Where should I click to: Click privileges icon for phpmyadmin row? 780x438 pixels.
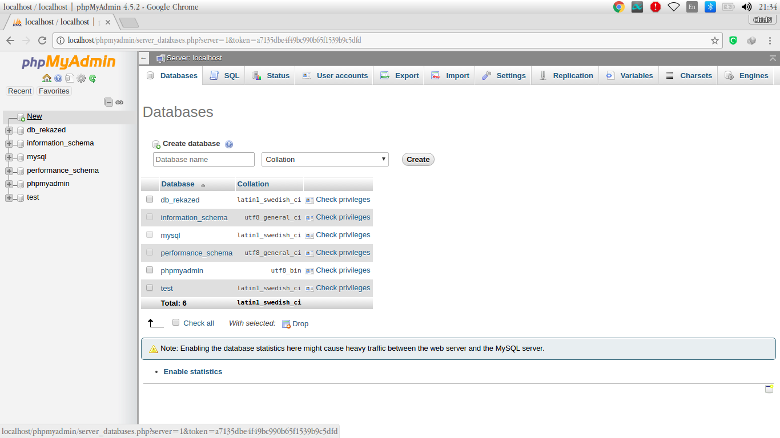309,271
